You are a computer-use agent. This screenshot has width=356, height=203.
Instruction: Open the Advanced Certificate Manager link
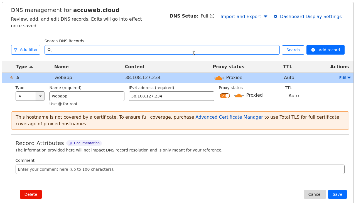[x=229, y=117]
